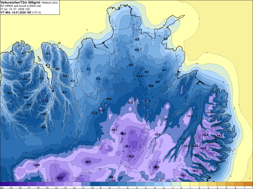The width and height of the screenshot is (253, 189).
Task: Select the -6.7 temperature reading
Action: (x=24, y=54)
